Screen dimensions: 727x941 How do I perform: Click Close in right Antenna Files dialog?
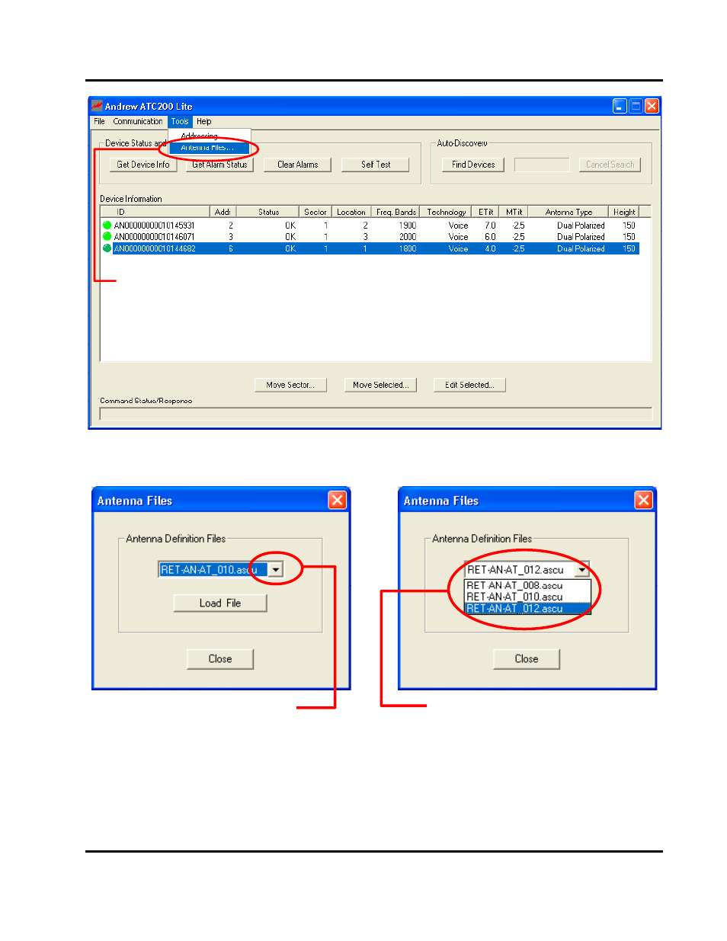click(x=527, y=659)
